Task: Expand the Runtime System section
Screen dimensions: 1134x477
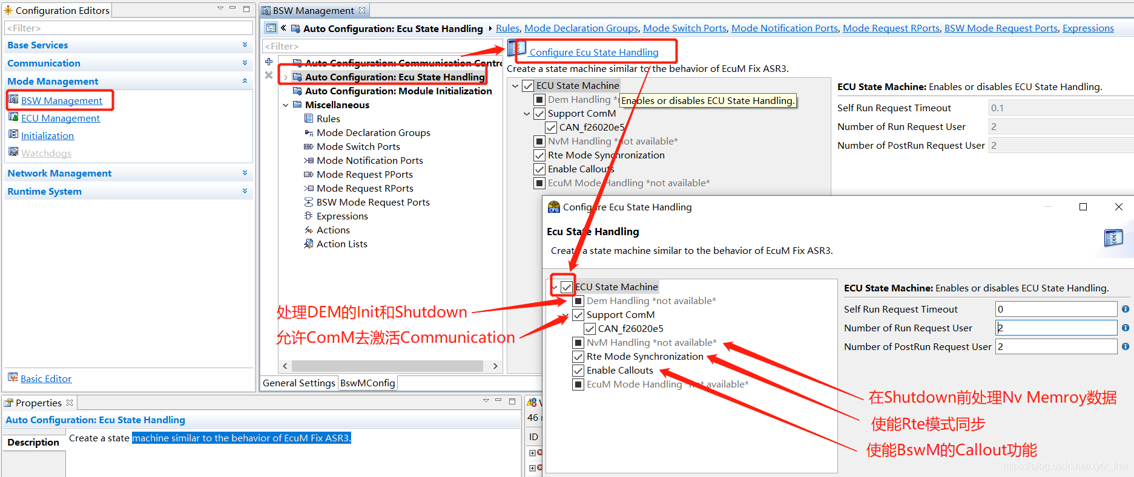Action: point(245,191)
